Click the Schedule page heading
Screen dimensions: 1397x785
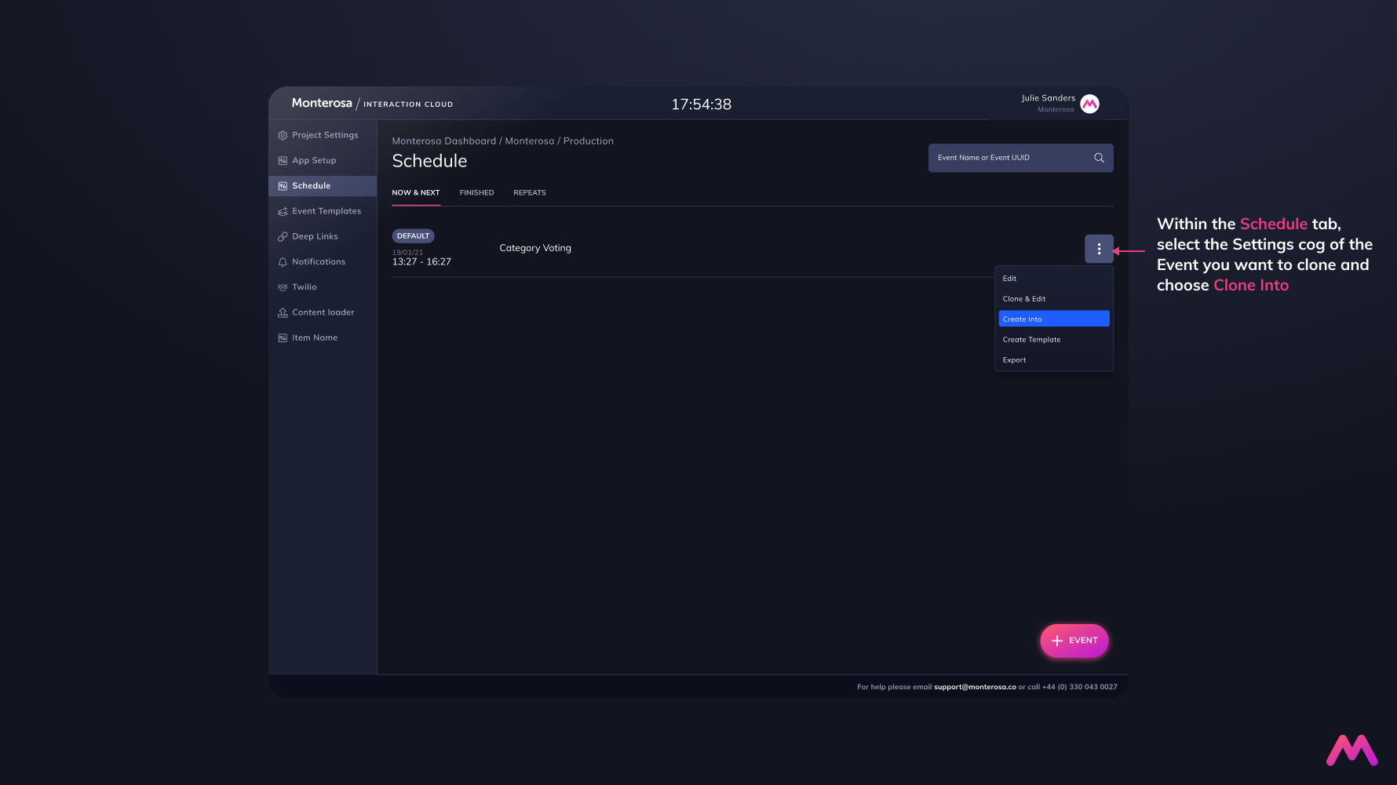(429, 161)
